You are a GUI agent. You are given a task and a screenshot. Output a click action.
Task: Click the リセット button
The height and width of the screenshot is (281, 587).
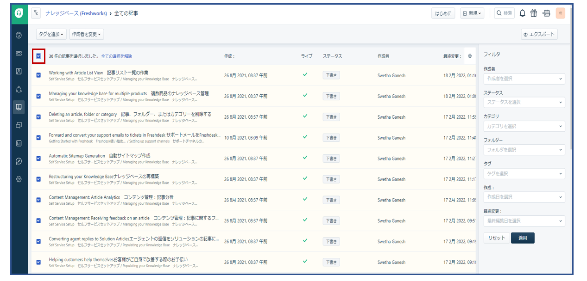click(x=496, y=238)
